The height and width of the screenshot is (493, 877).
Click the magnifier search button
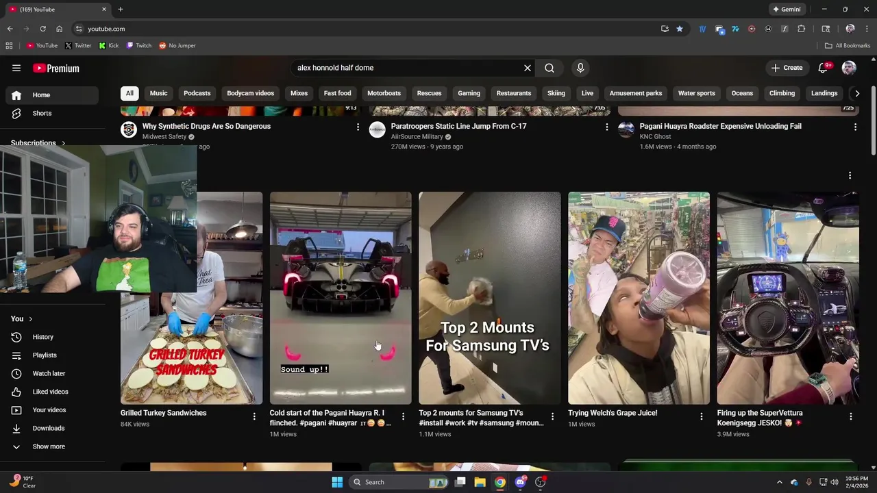[x=549, y=68]
